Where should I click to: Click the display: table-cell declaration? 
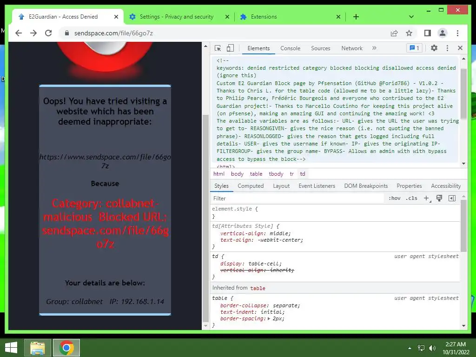[251, 264]
